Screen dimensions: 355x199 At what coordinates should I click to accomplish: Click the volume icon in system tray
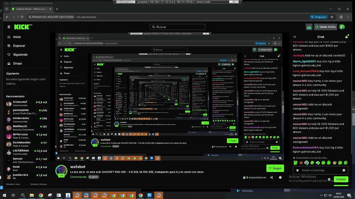pos(330,195)
